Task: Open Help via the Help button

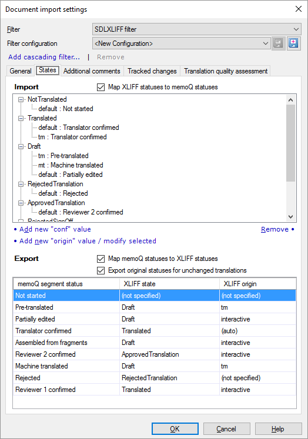Action: tap(278, 429)
